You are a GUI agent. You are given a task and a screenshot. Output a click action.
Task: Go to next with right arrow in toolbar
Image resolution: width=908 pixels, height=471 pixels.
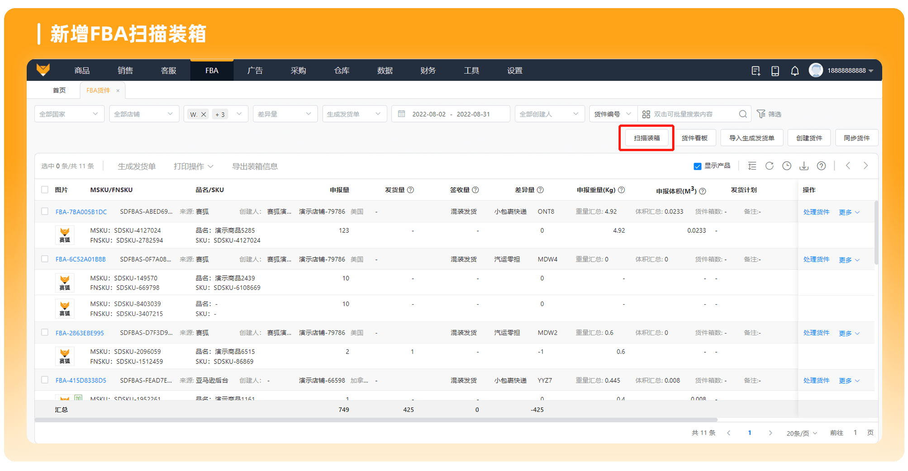click(x=865, y=166)
